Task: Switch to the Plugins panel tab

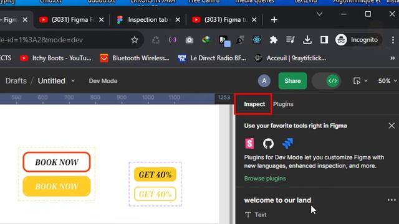Action: 283,104
